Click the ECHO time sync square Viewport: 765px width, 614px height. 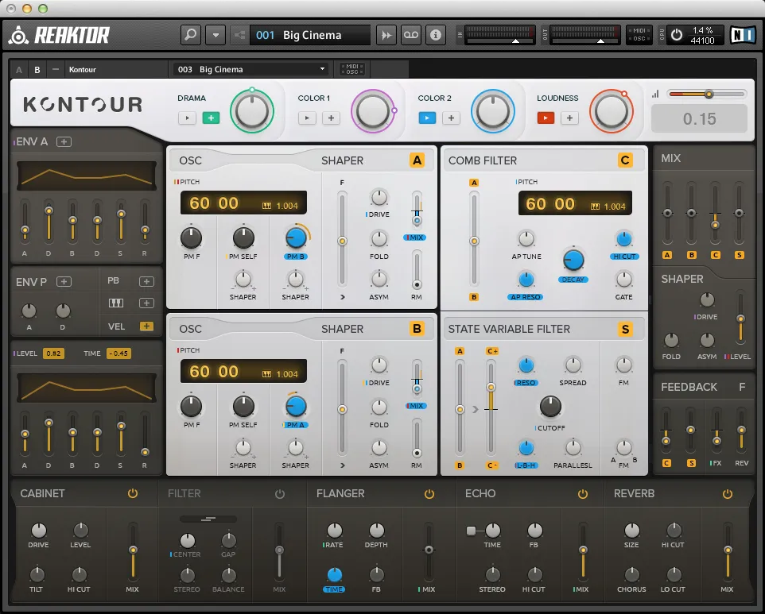click(x=471, y=531)
